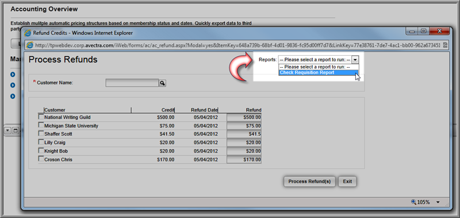Click the Process Refund(s) button
460x218 pixels.
click(309, 181)
